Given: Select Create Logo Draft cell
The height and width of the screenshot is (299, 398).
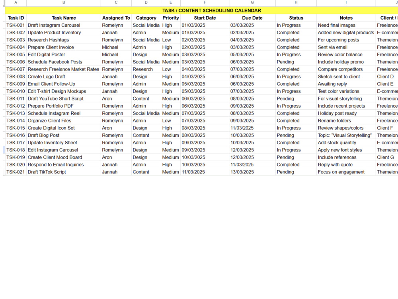Looking at the screenshot, I should (63, 77).
